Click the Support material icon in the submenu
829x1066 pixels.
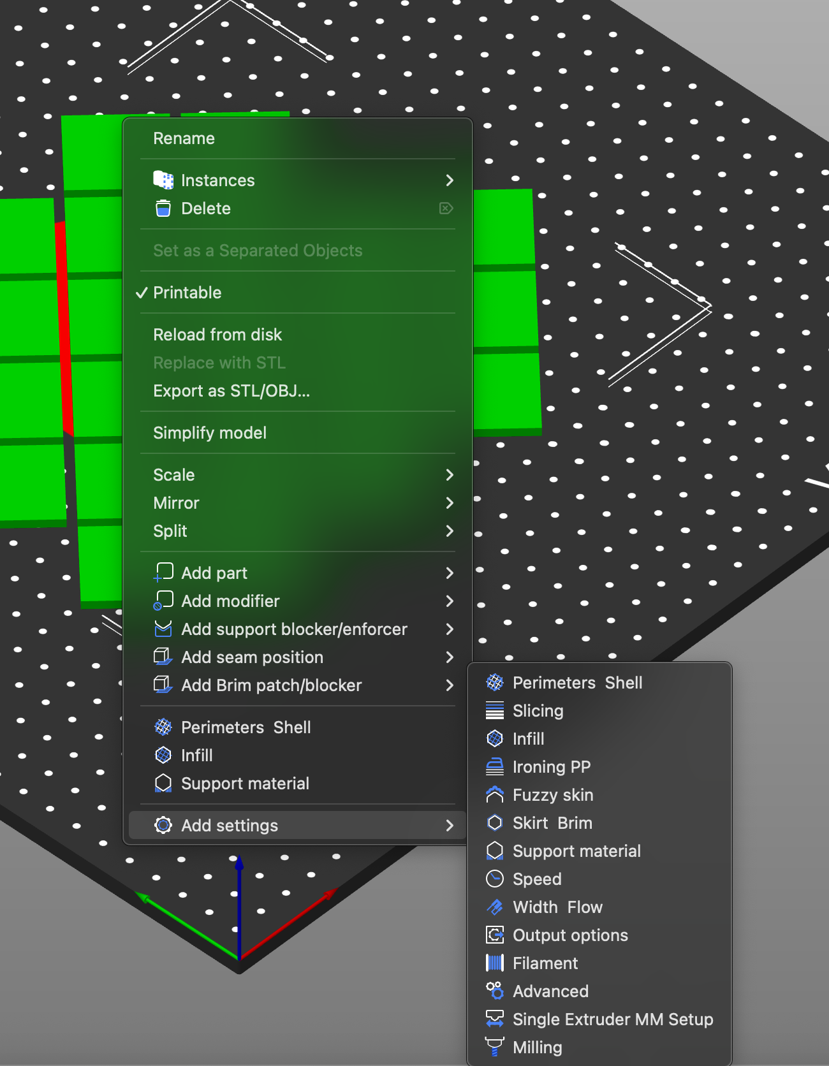(x=495, y=851)
